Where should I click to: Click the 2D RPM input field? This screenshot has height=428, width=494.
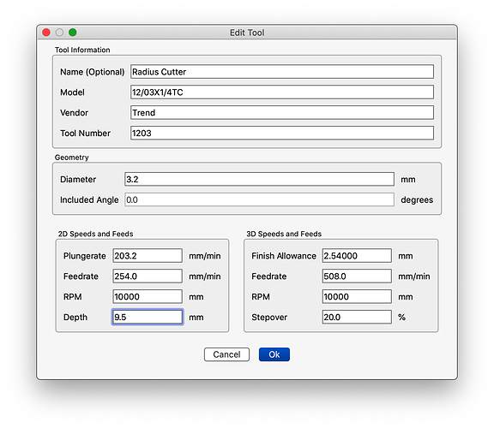point(148,296)
